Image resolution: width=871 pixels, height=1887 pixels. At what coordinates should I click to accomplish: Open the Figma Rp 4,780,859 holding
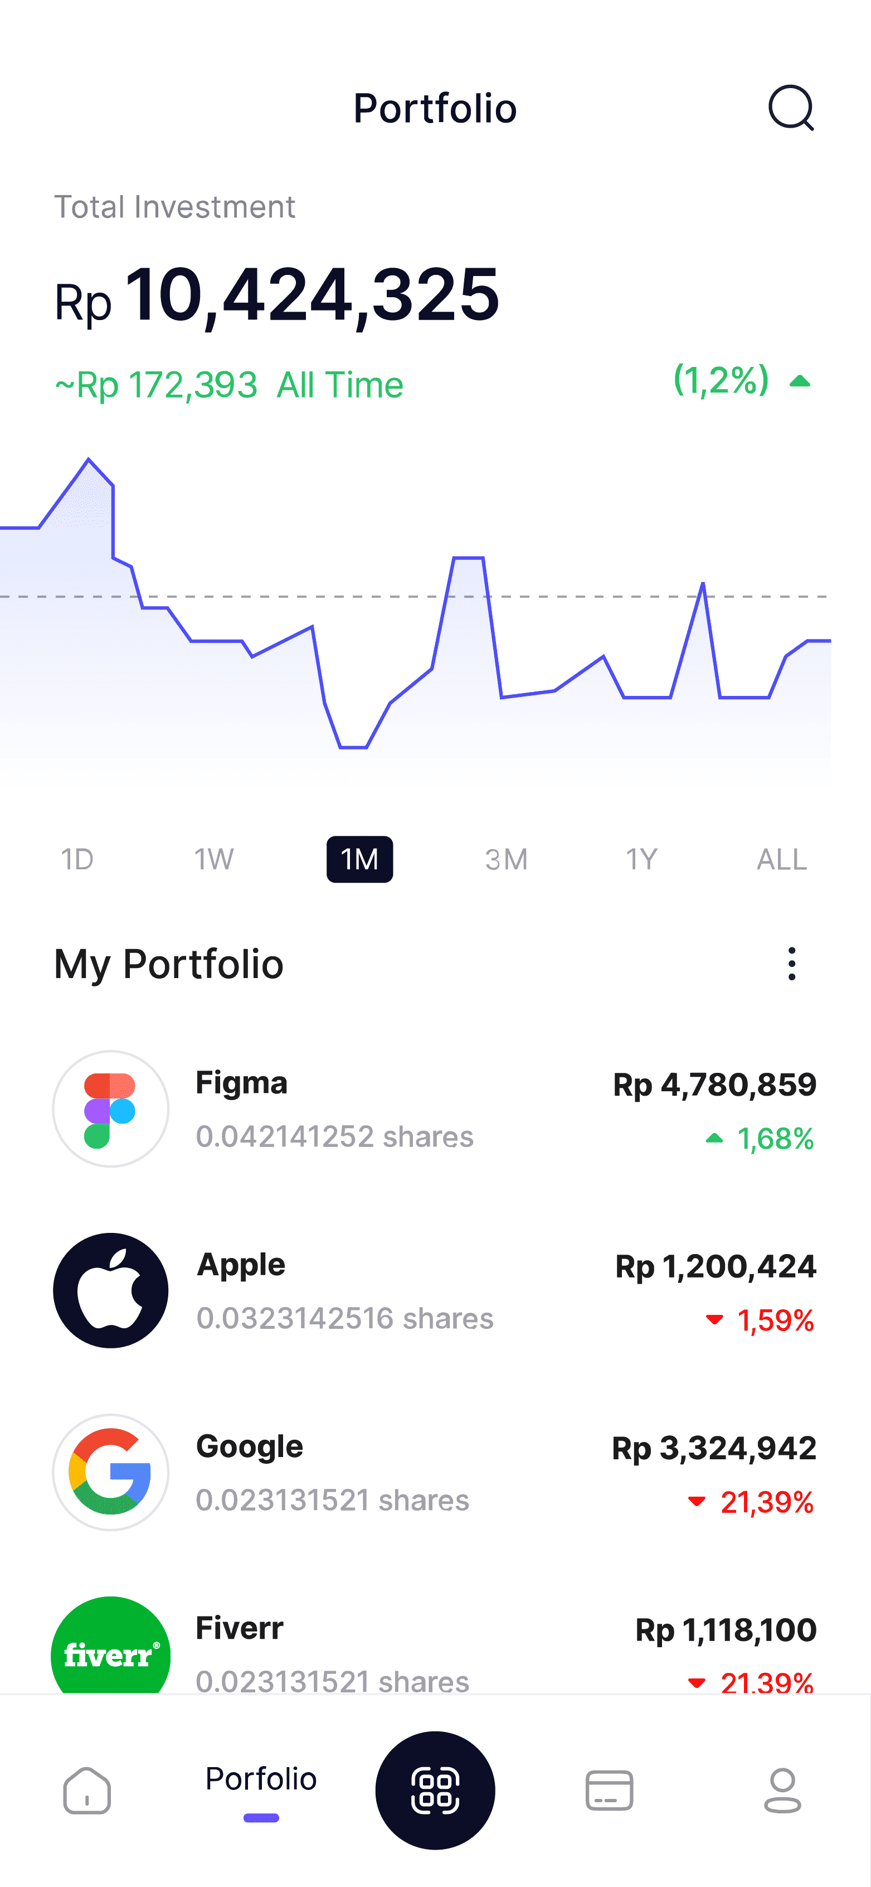click(435, 1109)
